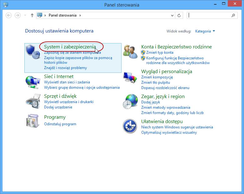Click the Zegar, język i region clock icon
The height and width of the screenshot is (194, 244).
click(x=130, y=102)
